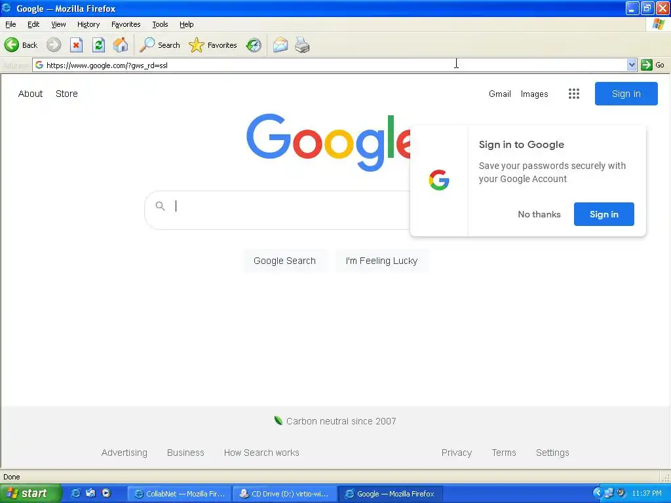Open the File menu
This screenshot has width=671, height=503.
pos(10,24)
